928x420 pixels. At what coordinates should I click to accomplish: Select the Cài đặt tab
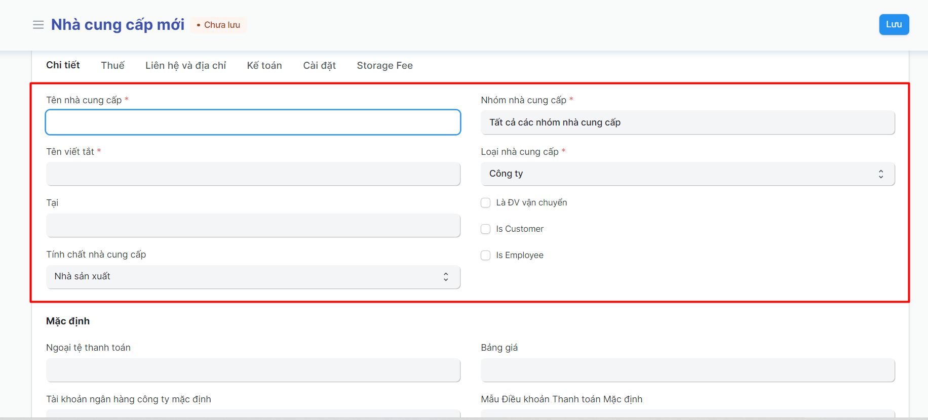pos(319,65)
